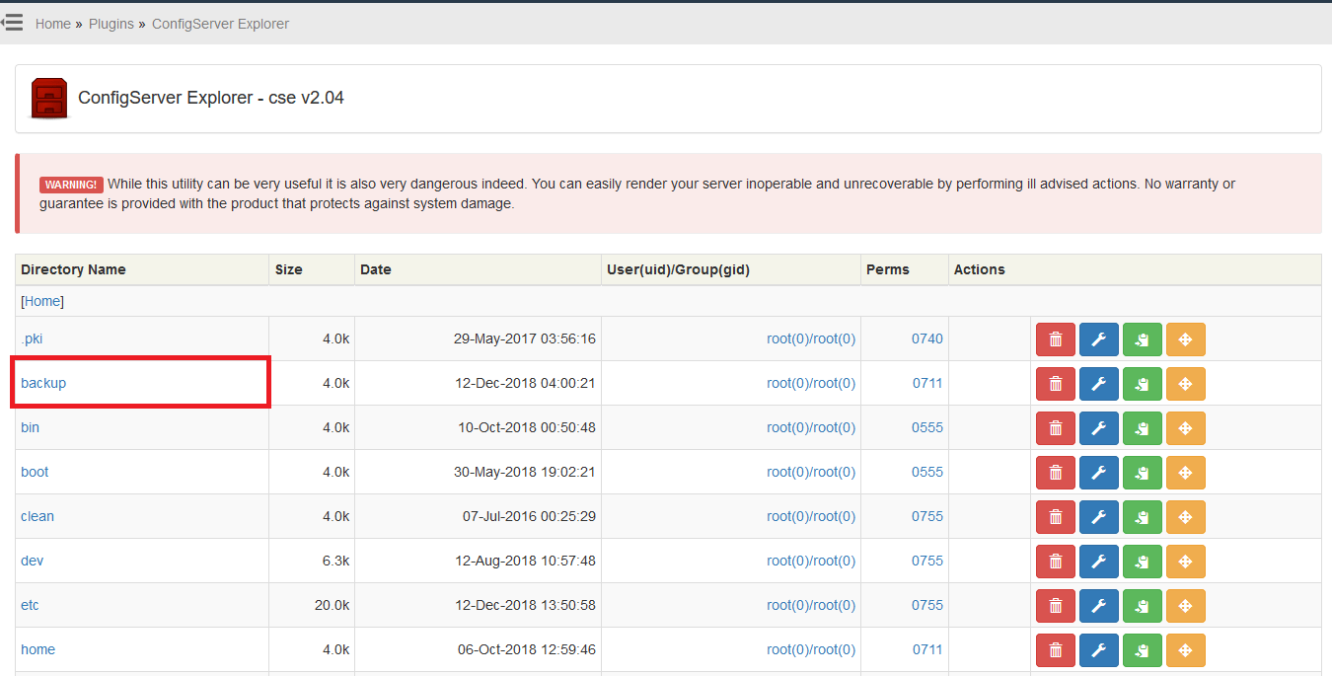Screen dimensions: 1332x676
Task: Change owner root(0)/root(0) of .pki row
Action: coord(811,338)
